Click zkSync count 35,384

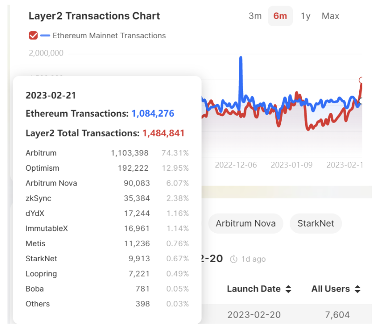(137, 198)
